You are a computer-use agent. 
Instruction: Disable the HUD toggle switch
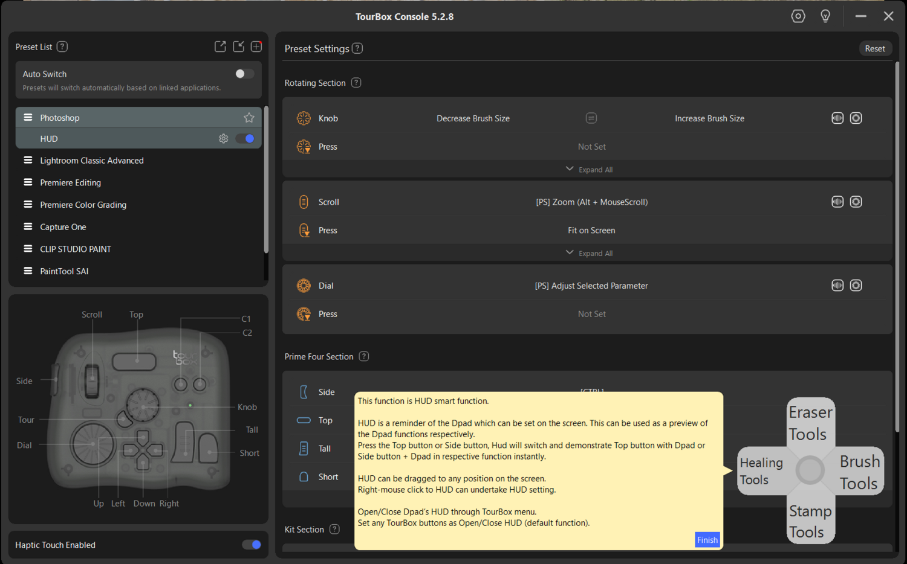(x=245, y=139)
